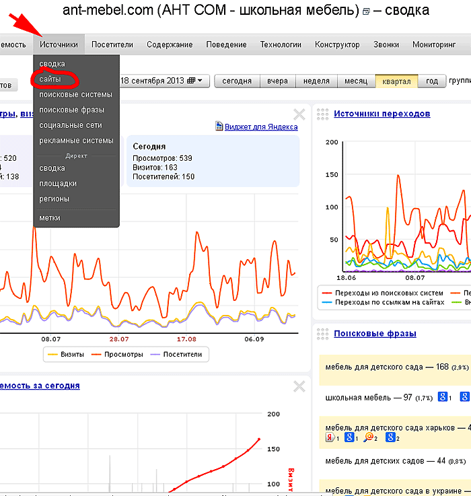Select площадки menu entry
This screenshot has height=496, width=471.
(x=58, y=184)
